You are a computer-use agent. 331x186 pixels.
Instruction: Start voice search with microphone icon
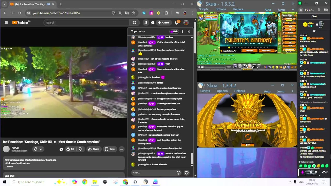tap(146, 23)
